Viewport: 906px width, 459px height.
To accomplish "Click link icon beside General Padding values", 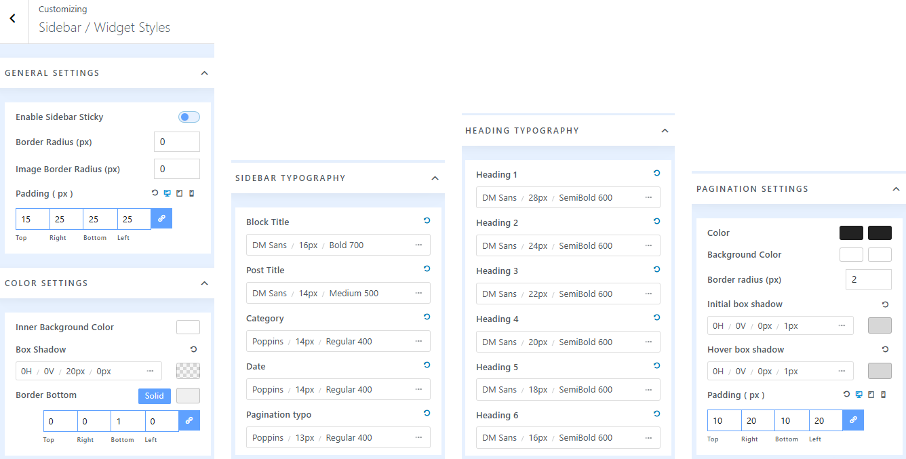I will coord(161,218).
